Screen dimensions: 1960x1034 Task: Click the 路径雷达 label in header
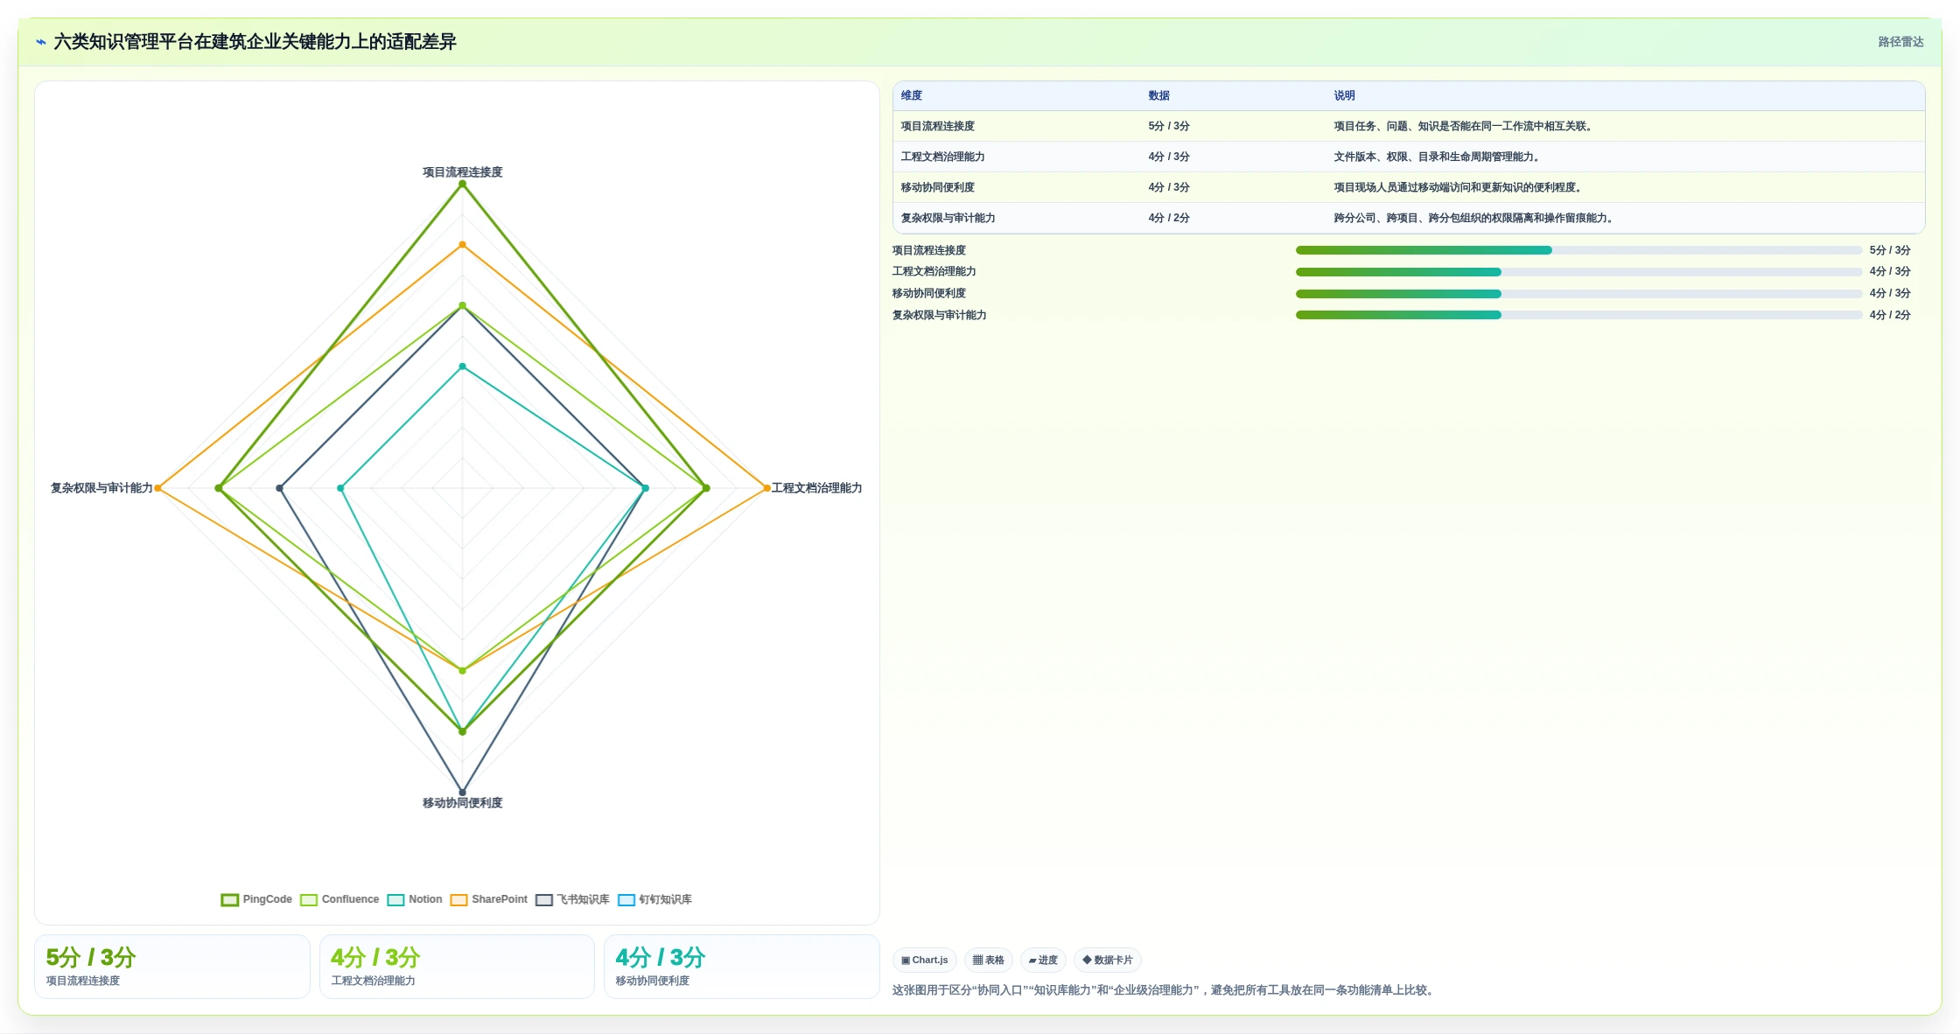click(1900, 42)
